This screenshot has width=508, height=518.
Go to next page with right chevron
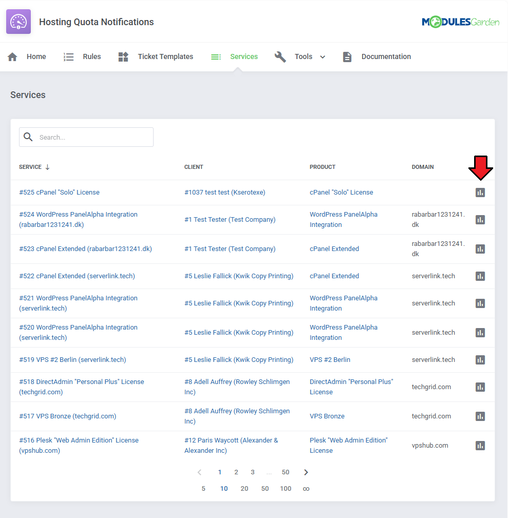pyautogui.click(x=306, y=472)
